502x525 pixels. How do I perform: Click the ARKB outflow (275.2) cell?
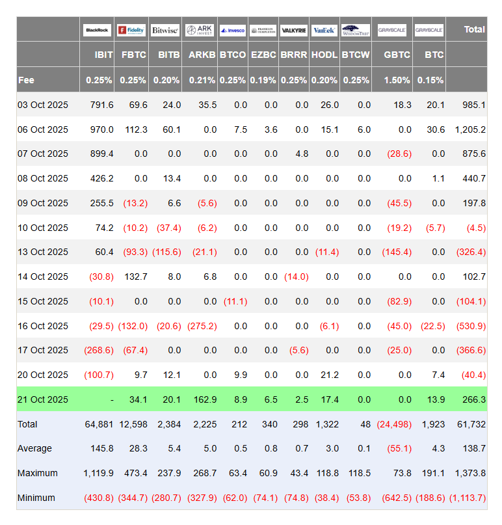202,326
